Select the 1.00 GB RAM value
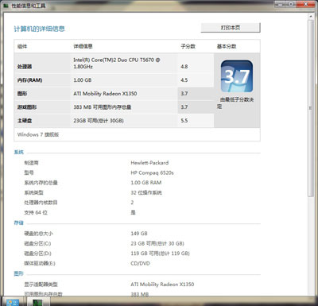Viewport: 318px width, 306px height. point(146,183)
